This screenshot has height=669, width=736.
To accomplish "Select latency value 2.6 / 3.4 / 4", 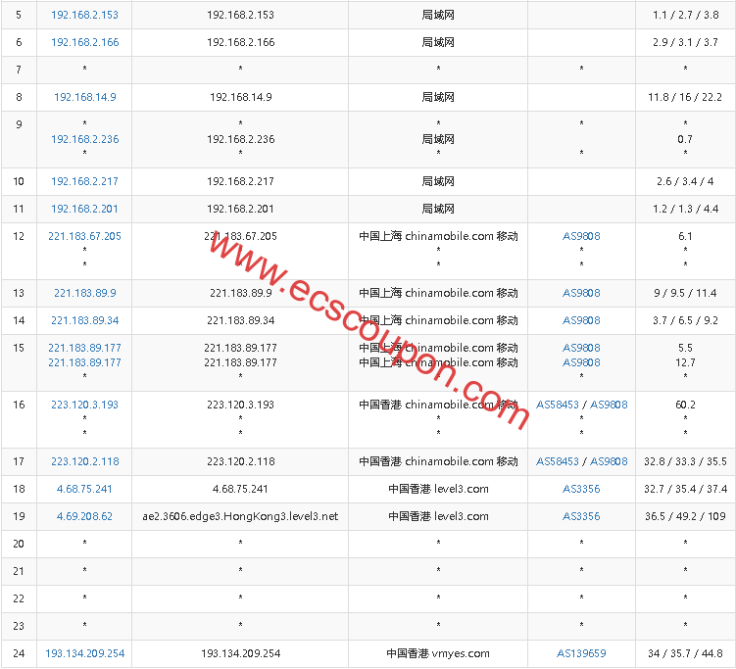I will (685, 181).
